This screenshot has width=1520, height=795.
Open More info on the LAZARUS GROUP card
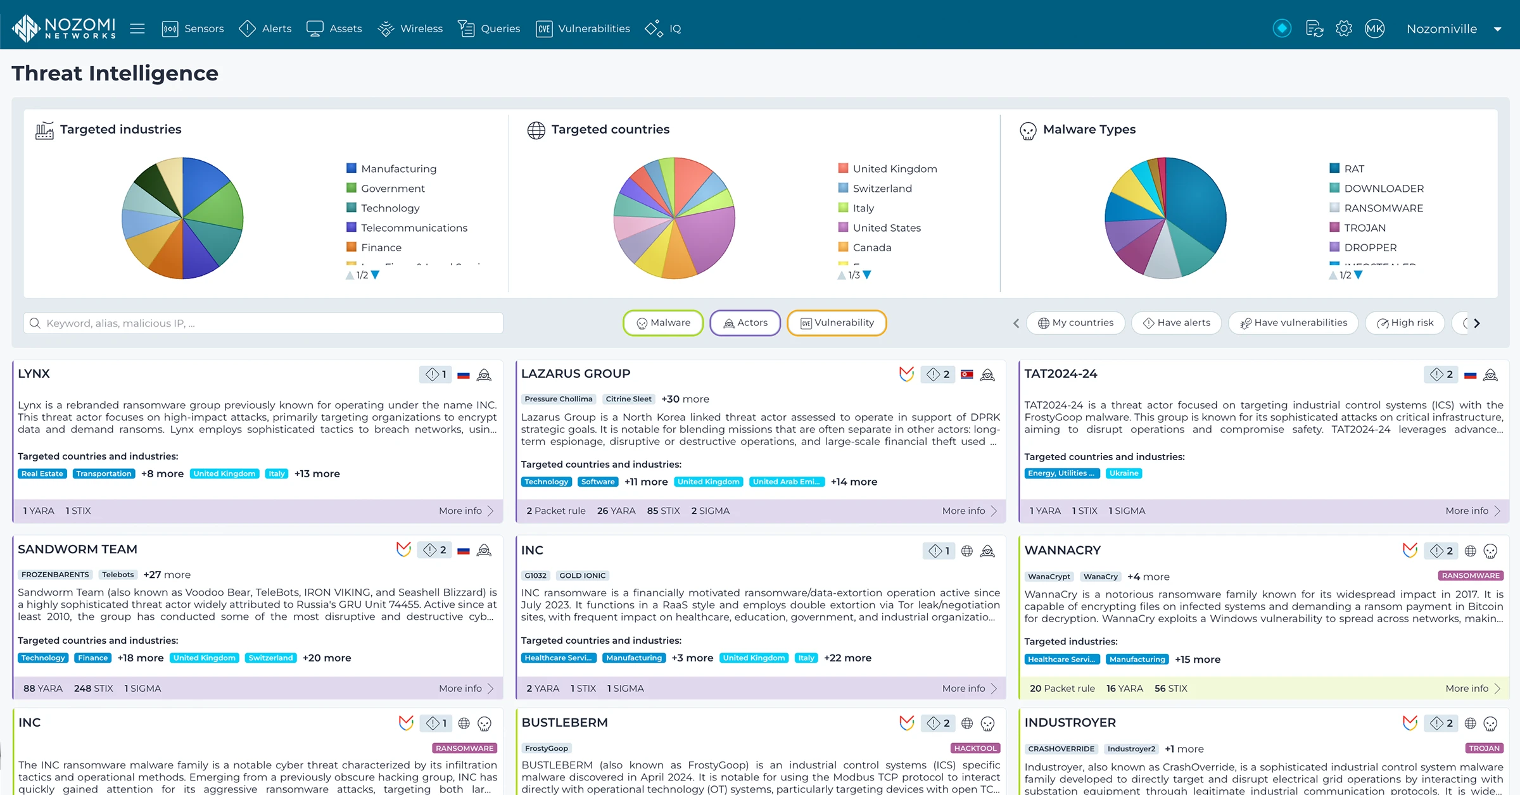tap(970, 511)
